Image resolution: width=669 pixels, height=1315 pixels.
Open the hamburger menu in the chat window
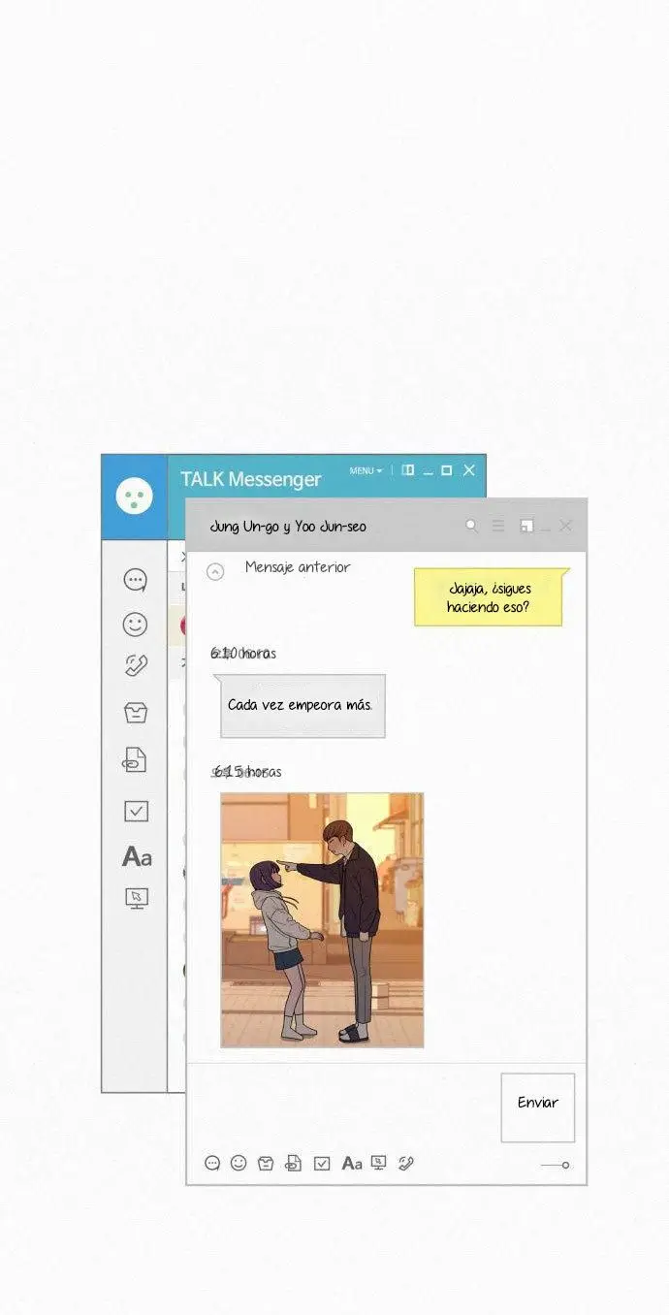[x=498, y=526]
